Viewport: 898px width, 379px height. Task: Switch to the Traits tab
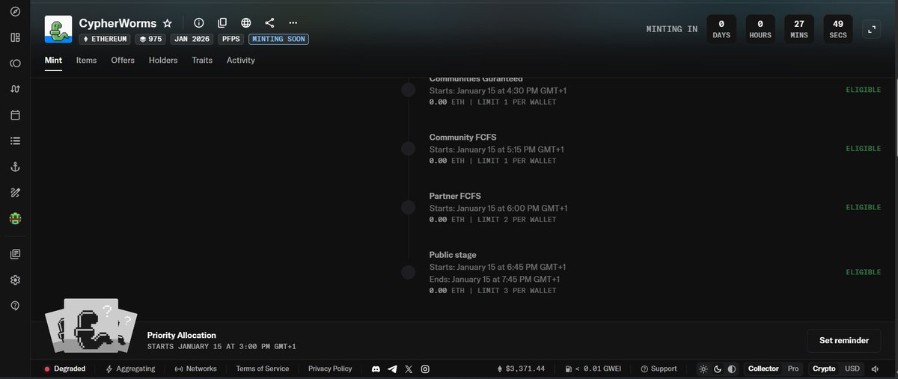[x=202, y=60]
